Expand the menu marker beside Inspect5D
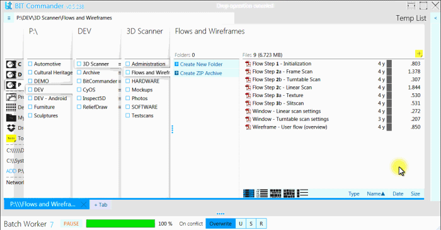 (120, 98)
